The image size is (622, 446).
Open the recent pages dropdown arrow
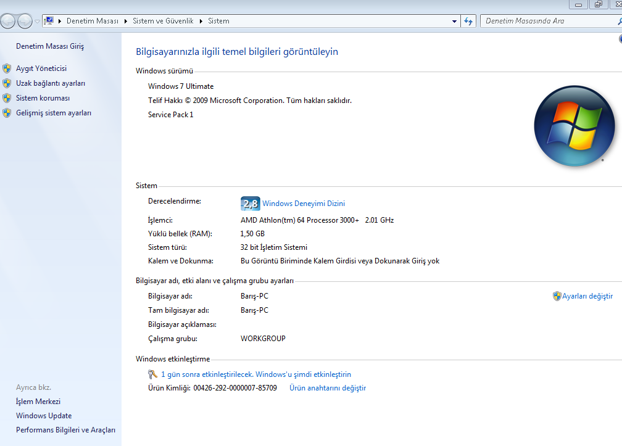(37, 22)
